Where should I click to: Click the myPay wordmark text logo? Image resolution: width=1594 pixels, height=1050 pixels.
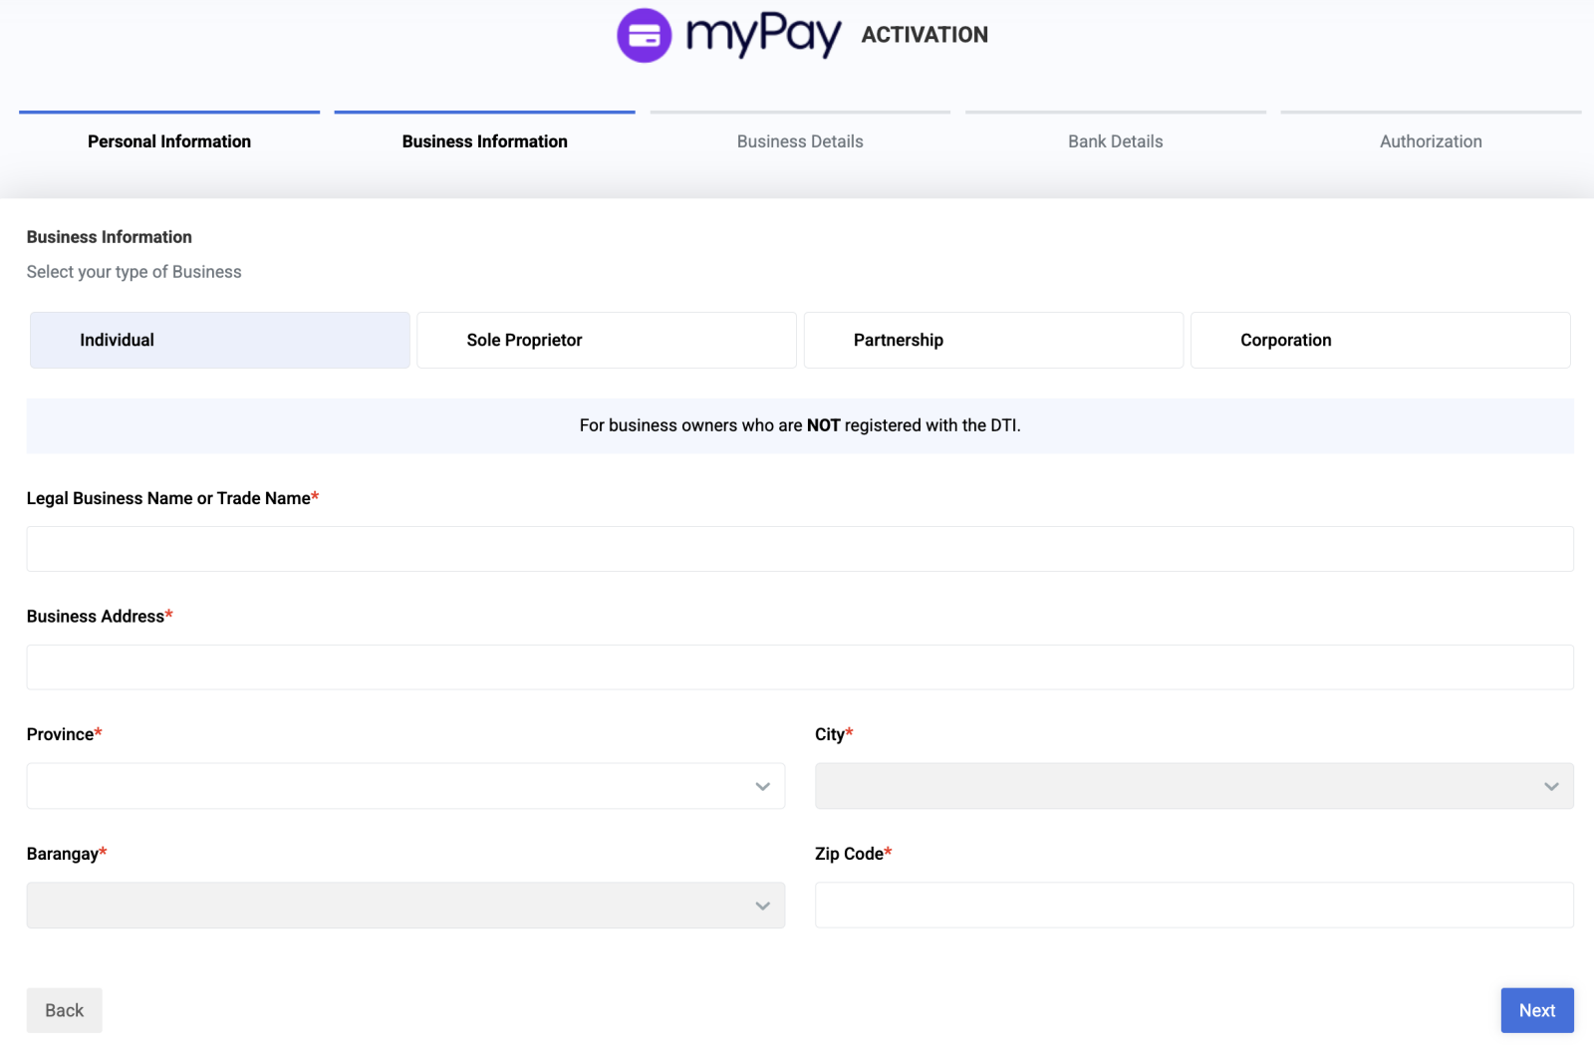coord(763,36)
